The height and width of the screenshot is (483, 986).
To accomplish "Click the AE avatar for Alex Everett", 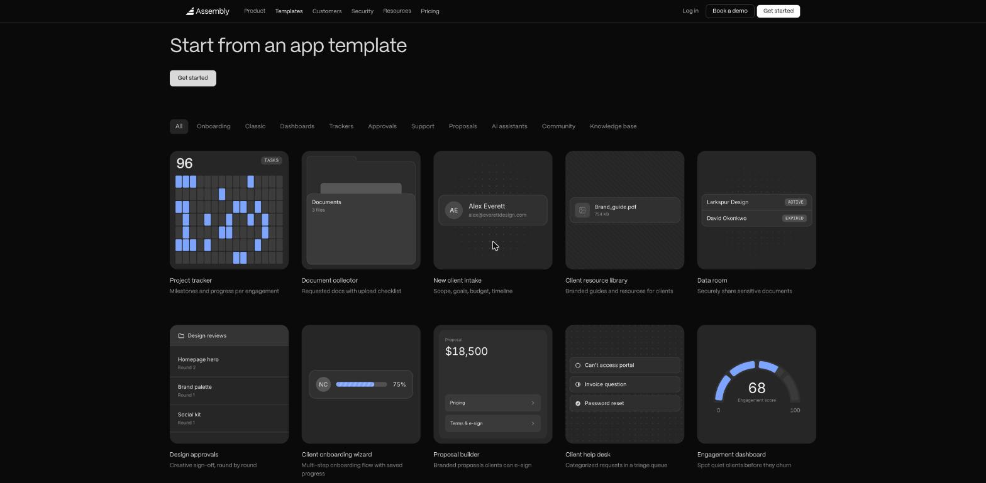I will pyautogui.click(x=453, y=210).
